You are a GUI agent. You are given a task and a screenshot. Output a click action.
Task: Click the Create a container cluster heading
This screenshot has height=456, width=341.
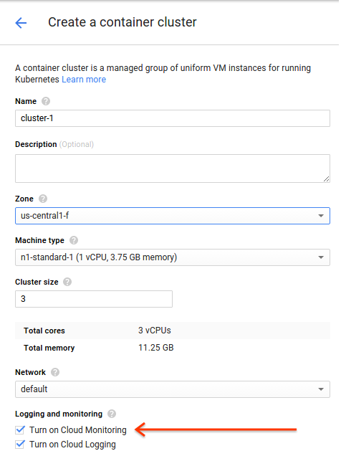(x=123, y=22)
